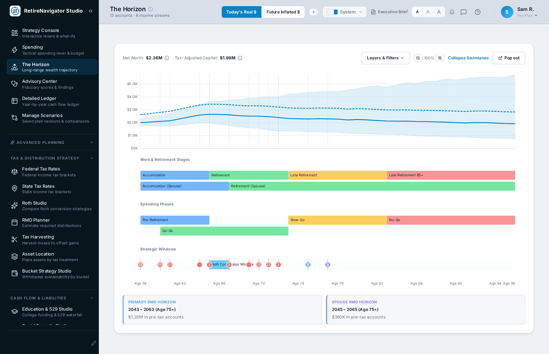Click Sam R. avatar circle

(x=507, y=12)
